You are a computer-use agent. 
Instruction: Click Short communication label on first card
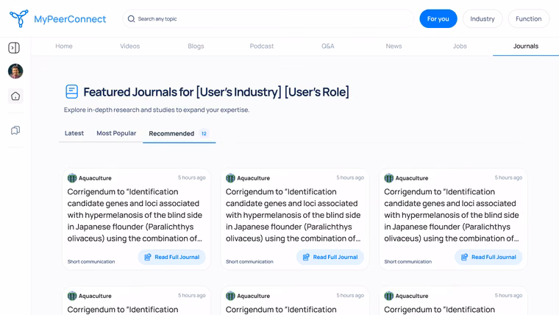91,261
